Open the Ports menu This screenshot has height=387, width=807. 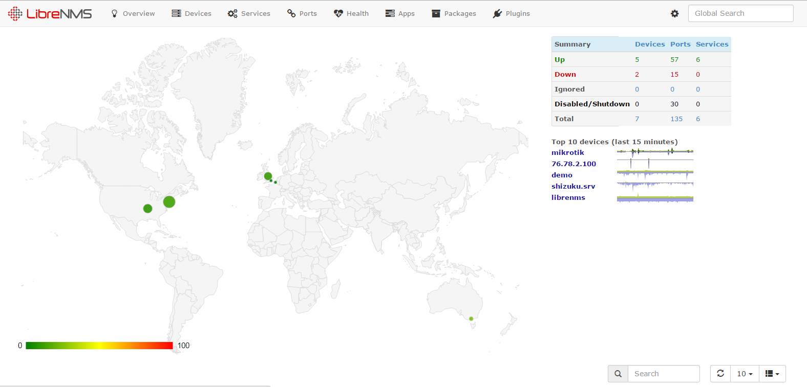(x=302, y=13)
